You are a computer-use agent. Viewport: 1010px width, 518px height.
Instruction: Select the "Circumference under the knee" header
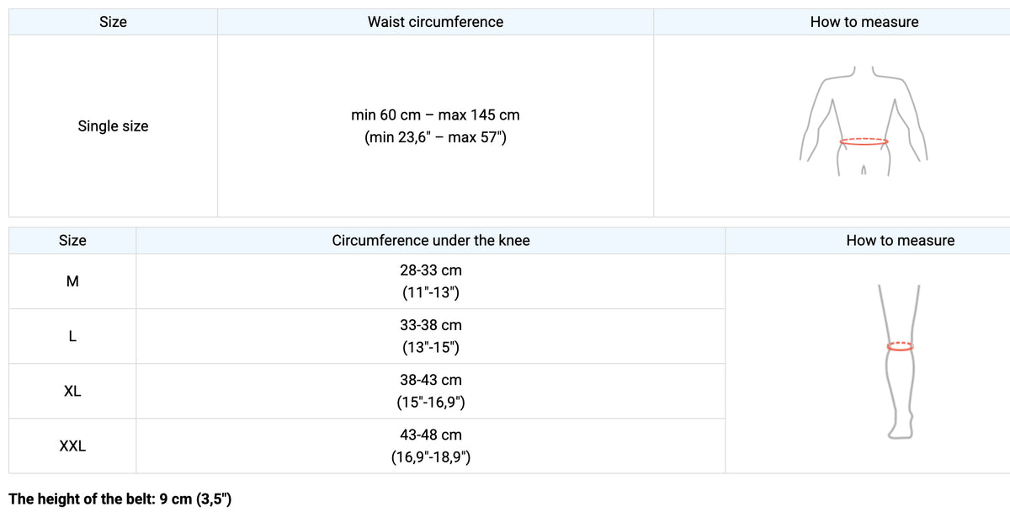[x=431, y=241]
